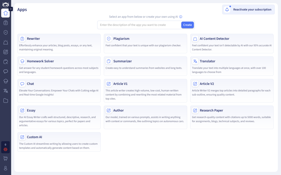The width and height of the screenshot is (281, 175).
Task: Open the Plagiarism app card
Action: point(145,43)
